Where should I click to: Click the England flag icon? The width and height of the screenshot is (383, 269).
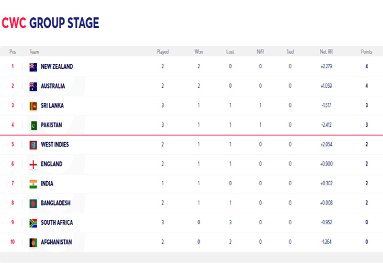(34, 164)
